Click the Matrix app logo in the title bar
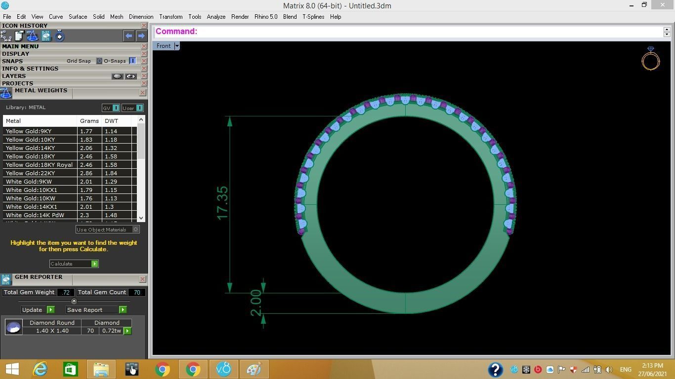This screenshot has width=675, height=379. [x=5, y=5]
